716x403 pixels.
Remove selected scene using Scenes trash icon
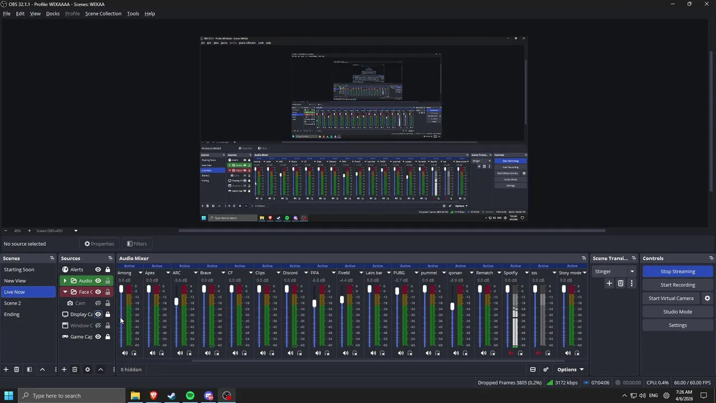tap(17, 369)
